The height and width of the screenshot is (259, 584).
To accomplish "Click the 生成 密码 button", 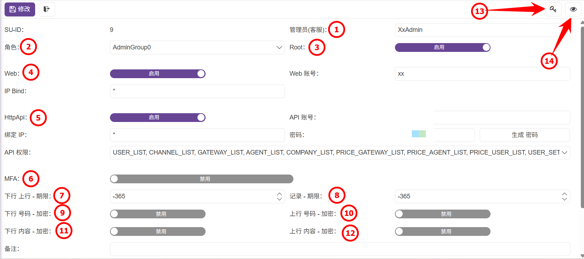I will [524, 135].
